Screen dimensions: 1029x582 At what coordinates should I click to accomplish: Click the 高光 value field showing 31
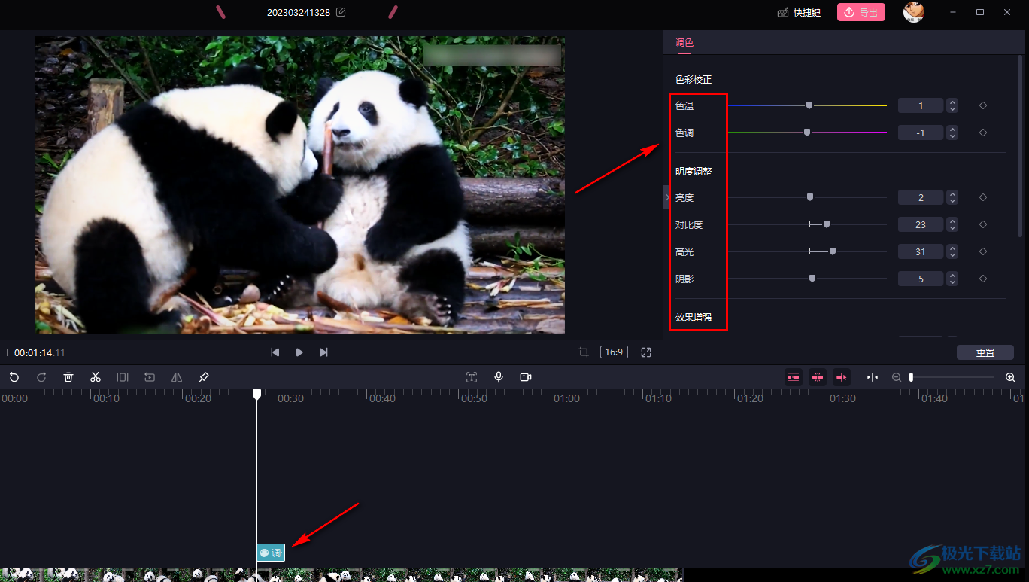click(921, 251)
